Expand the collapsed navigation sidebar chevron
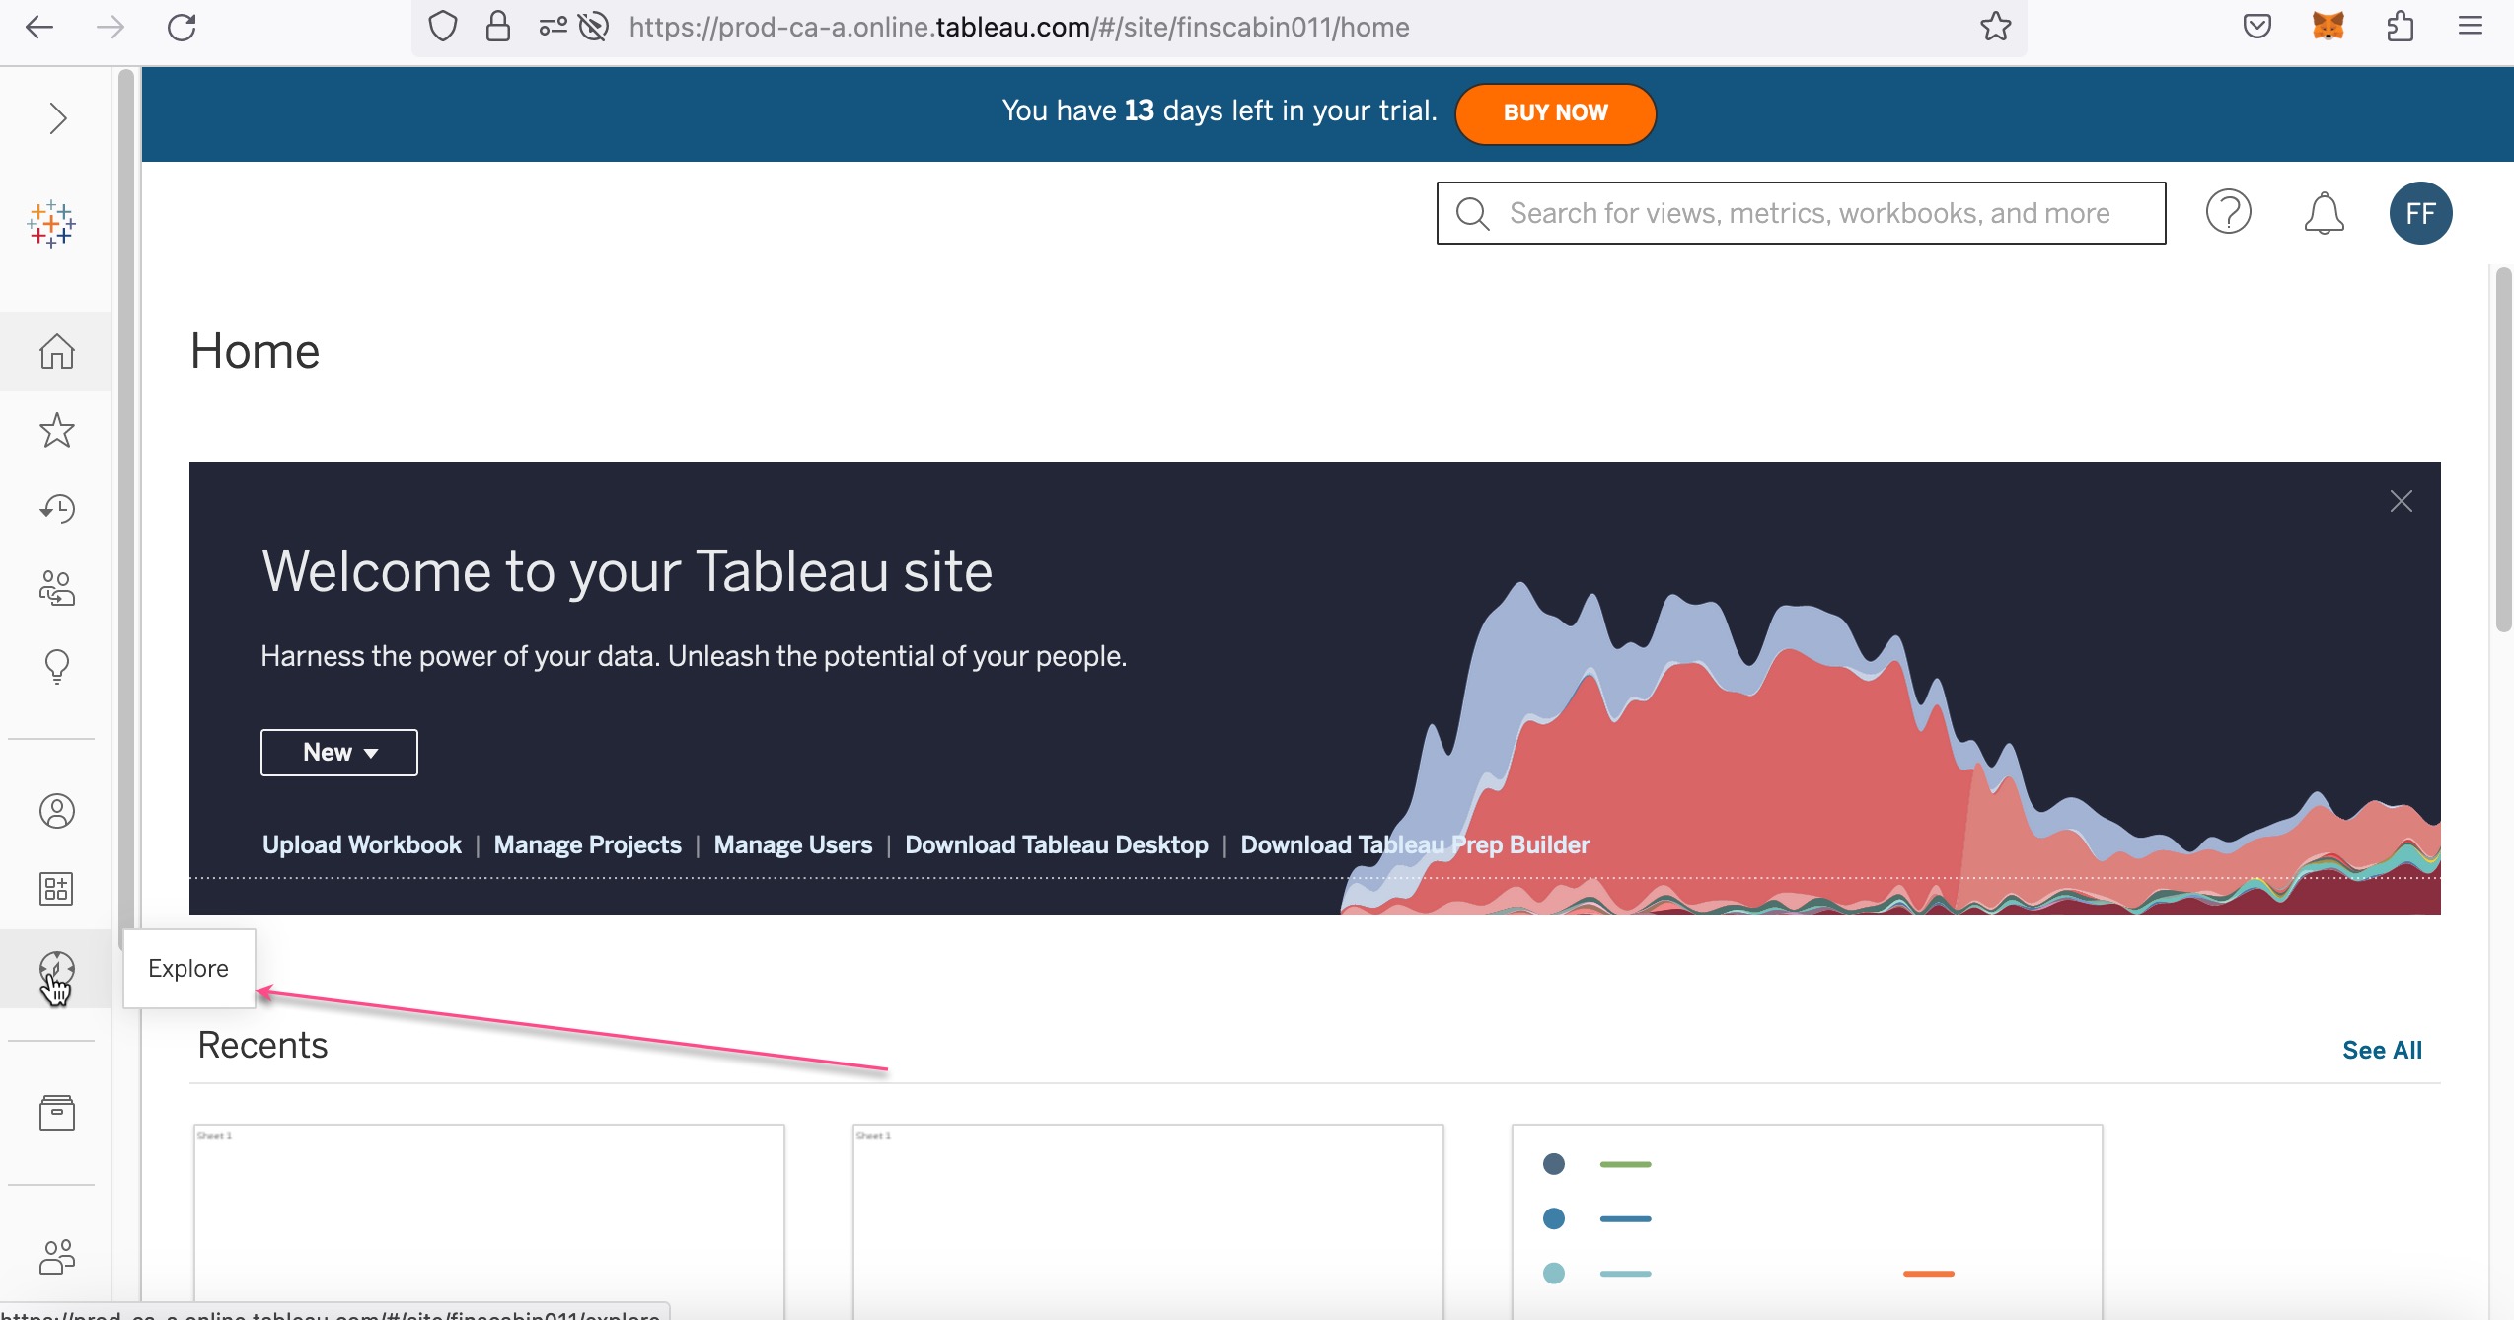The image size is (2514, 1320). pyautogui.click(x=57, y=118)
